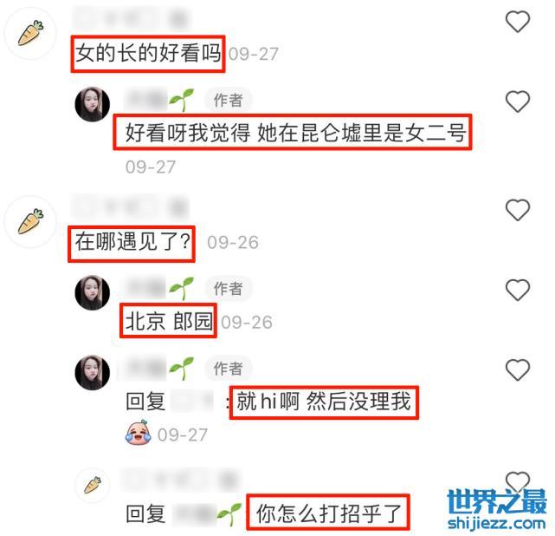This screenshot has height=536, width=555.
Task: Tap the crying laughing emoji next to 09-27
Action: click(138, 432)
